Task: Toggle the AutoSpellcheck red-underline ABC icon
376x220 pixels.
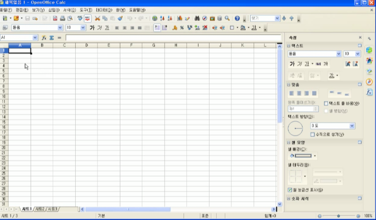Action: click(88, 18)
